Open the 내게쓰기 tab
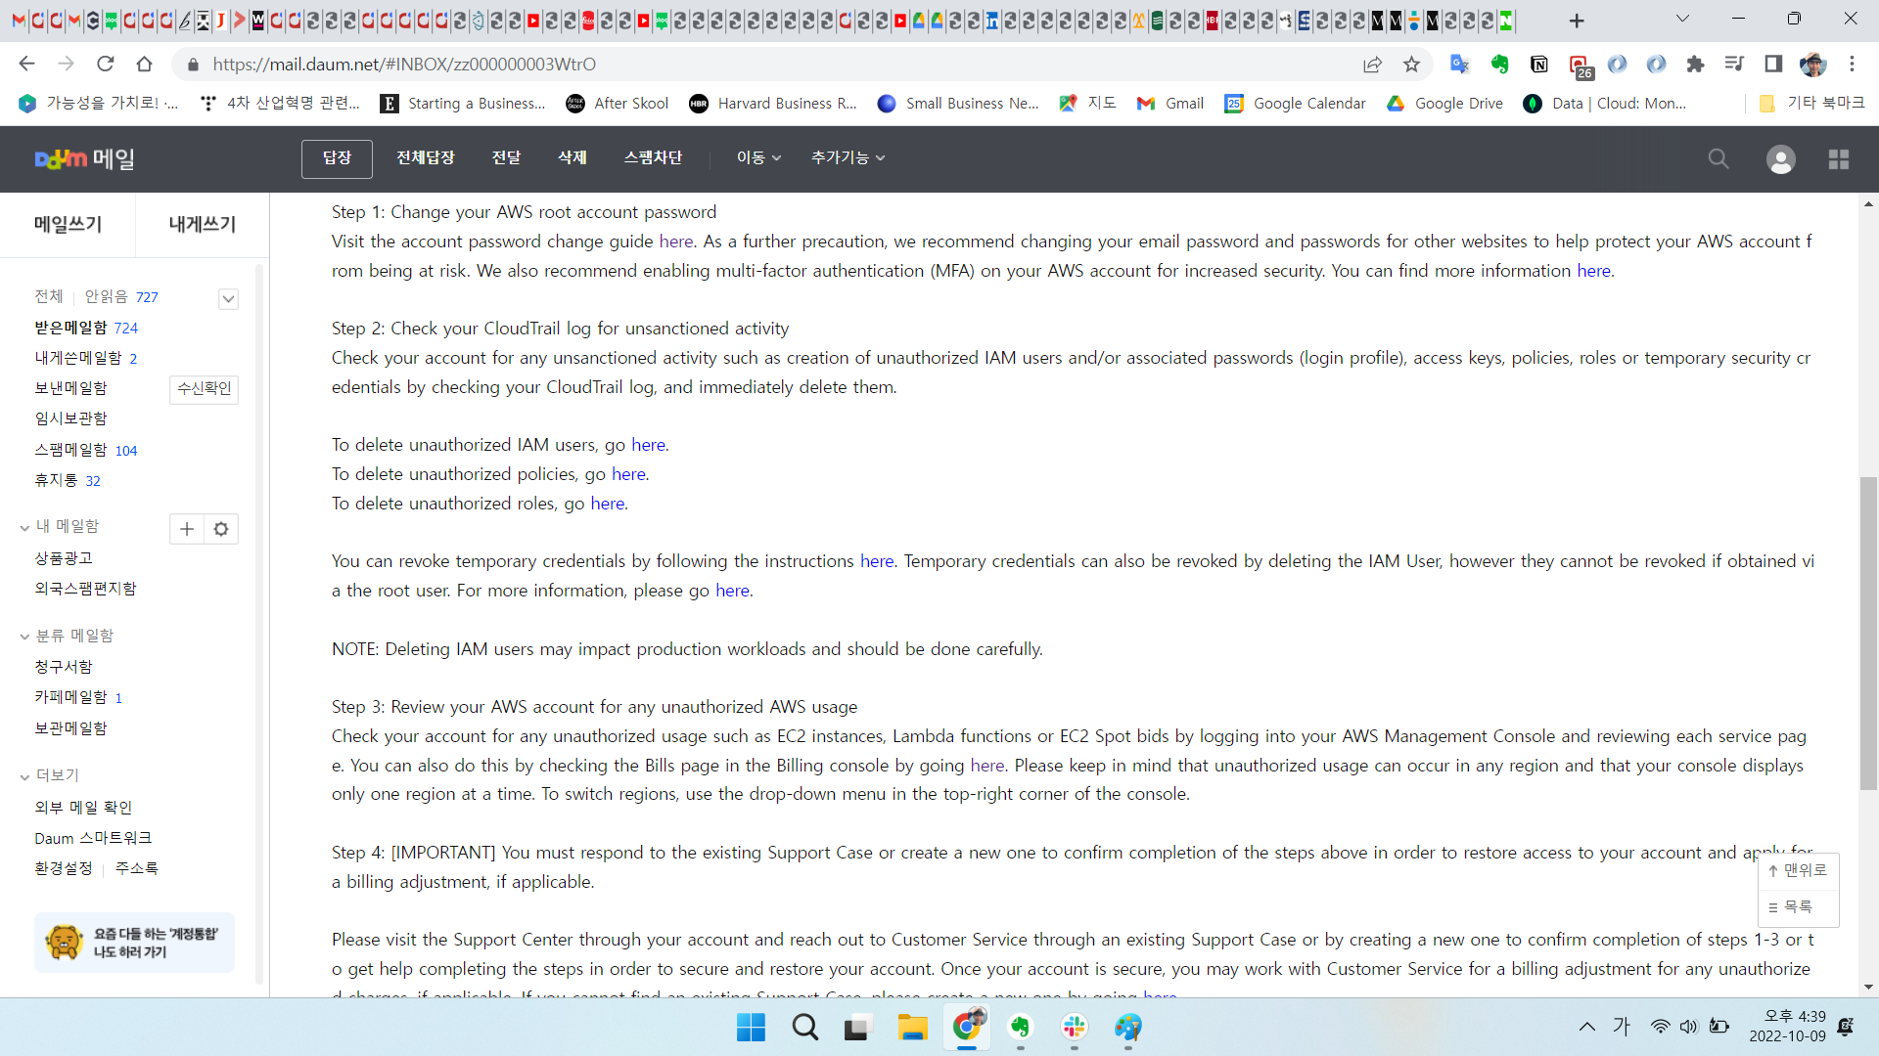The width and height of the screenshot is (1879, 1056). (x=203, y=224)
